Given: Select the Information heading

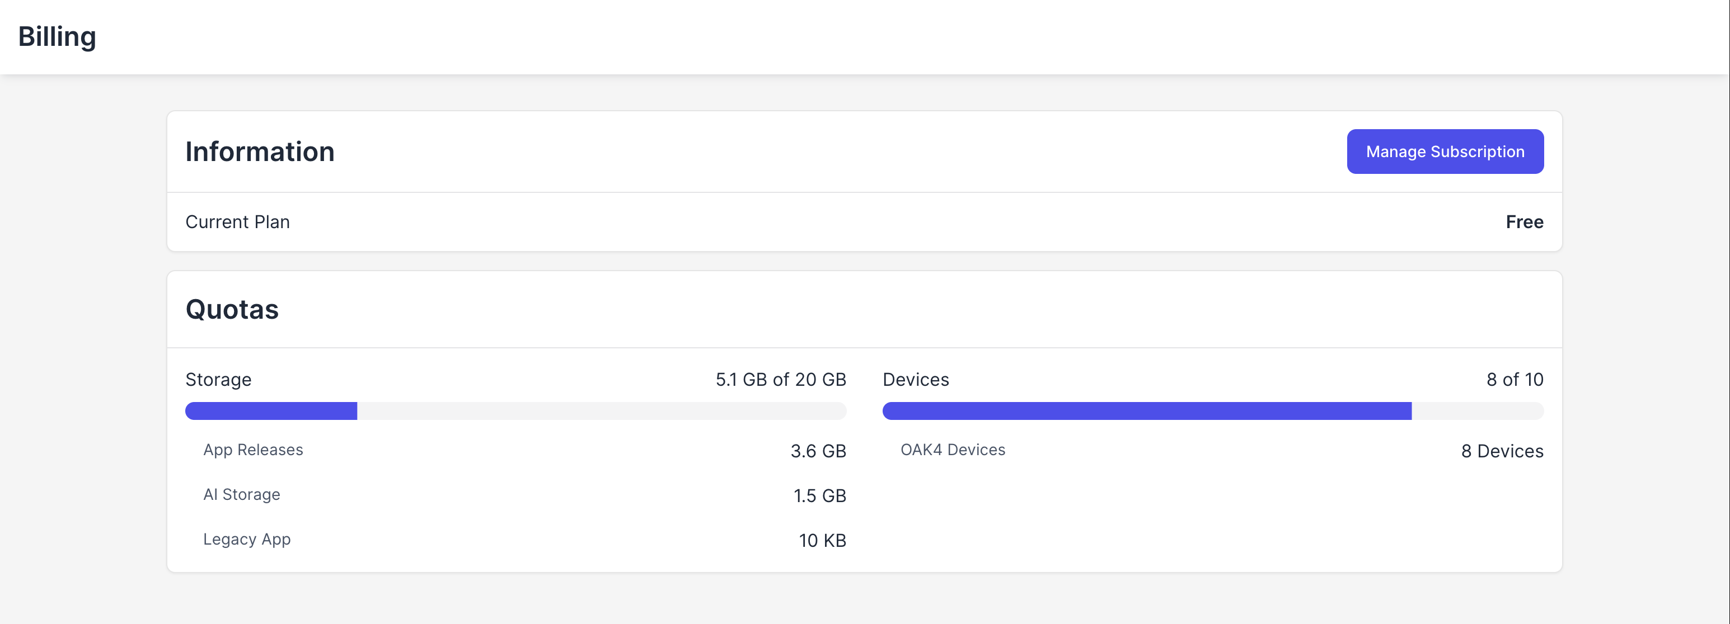Looking at the screenshot, I should pyautogui.click(x=260, y=152).
